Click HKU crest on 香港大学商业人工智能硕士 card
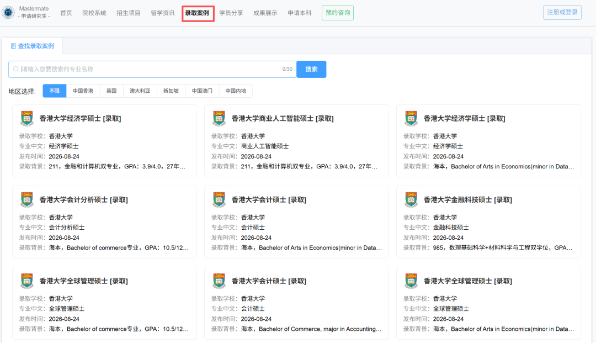This screenshot has width=596, height=343. [x=219, y=119]
